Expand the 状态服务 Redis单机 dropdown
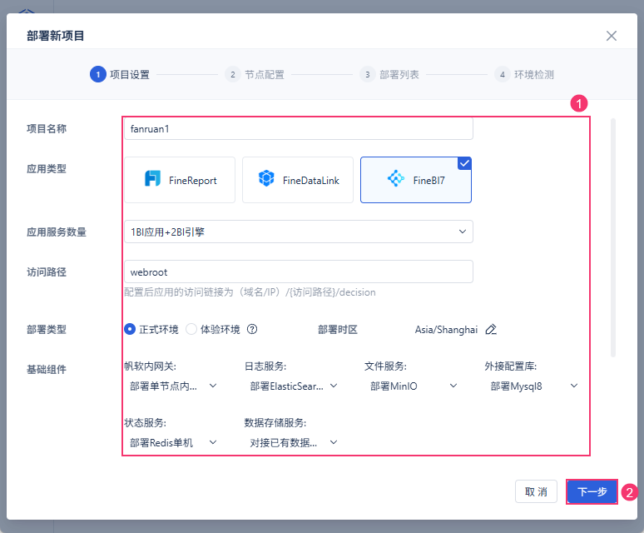The height and width of the screenshot is (533, 644). click(173, 442)
